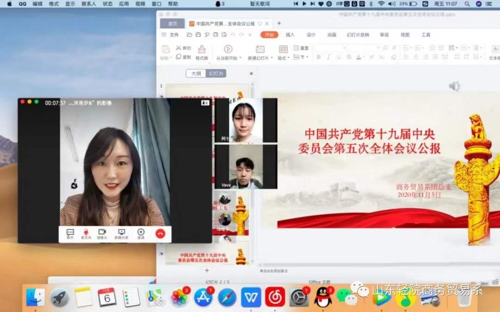Click the 重置 reset button
The width and height of the screenshot is (500, 312).
[301, 48]
